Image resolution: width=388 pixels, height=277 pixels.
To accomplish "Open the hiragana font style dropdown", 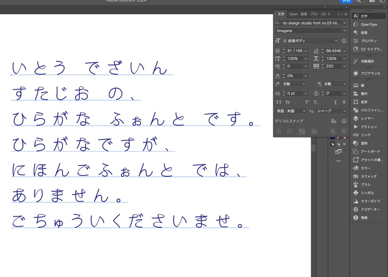I will [x=344, y=31].
